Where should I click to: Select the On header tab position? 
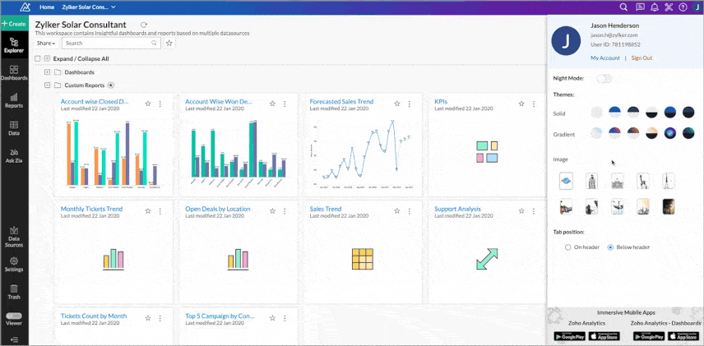[x=568, y=247]
